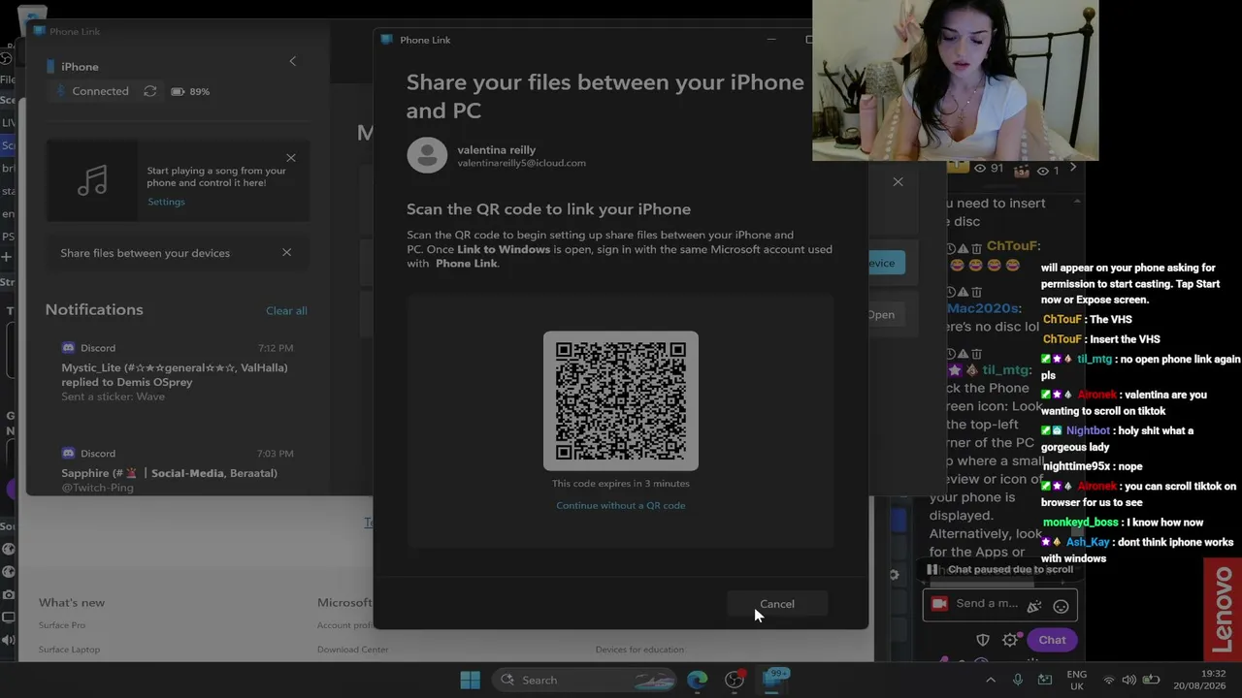The height and width of the screenshot is (698, 1242).
Task: Open chat settings gear icon
Action: (1010, 640)
